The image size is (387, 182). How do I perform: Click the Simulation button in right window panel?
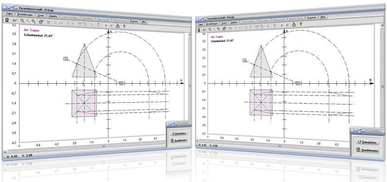pyautogui.click(x=367, y=143)
